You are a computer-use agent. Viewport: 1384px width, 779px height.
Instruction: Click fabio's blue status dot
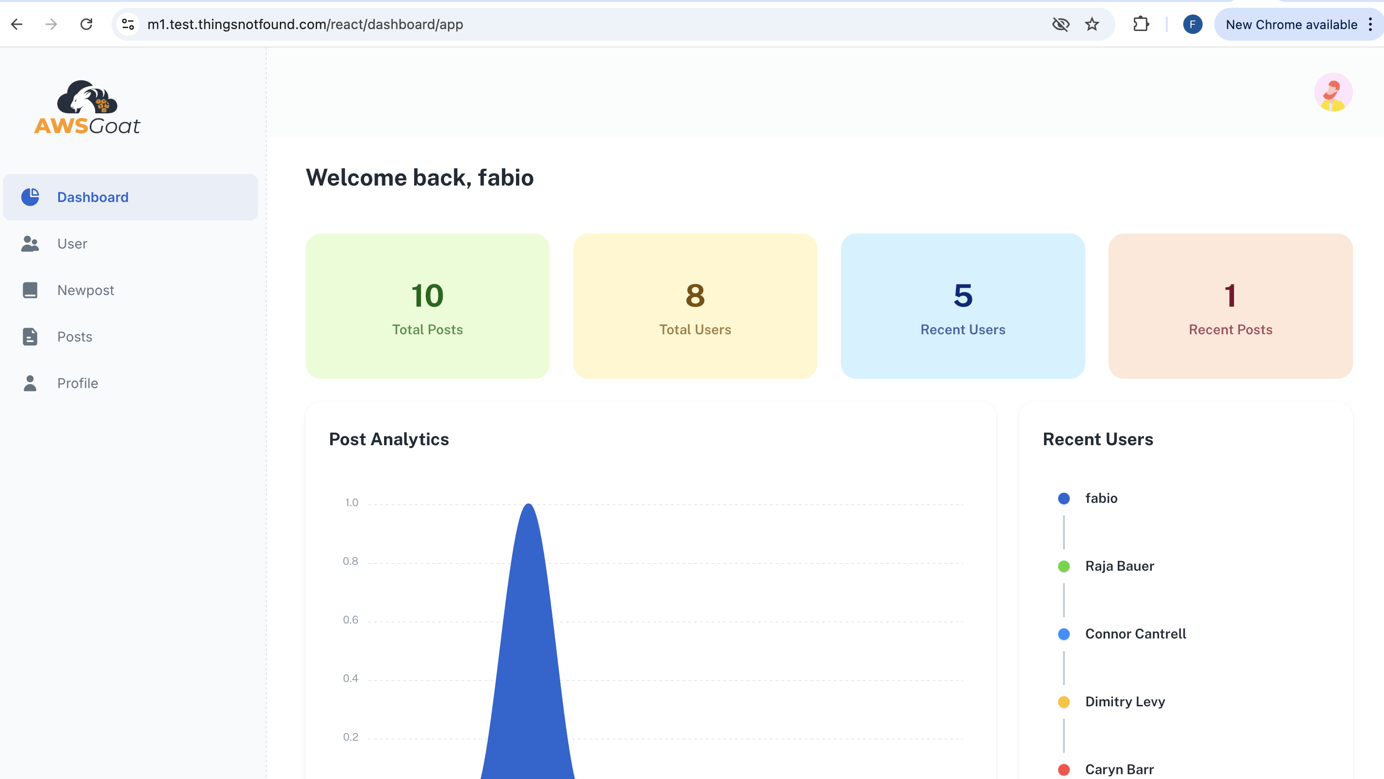coord(1063,498)
